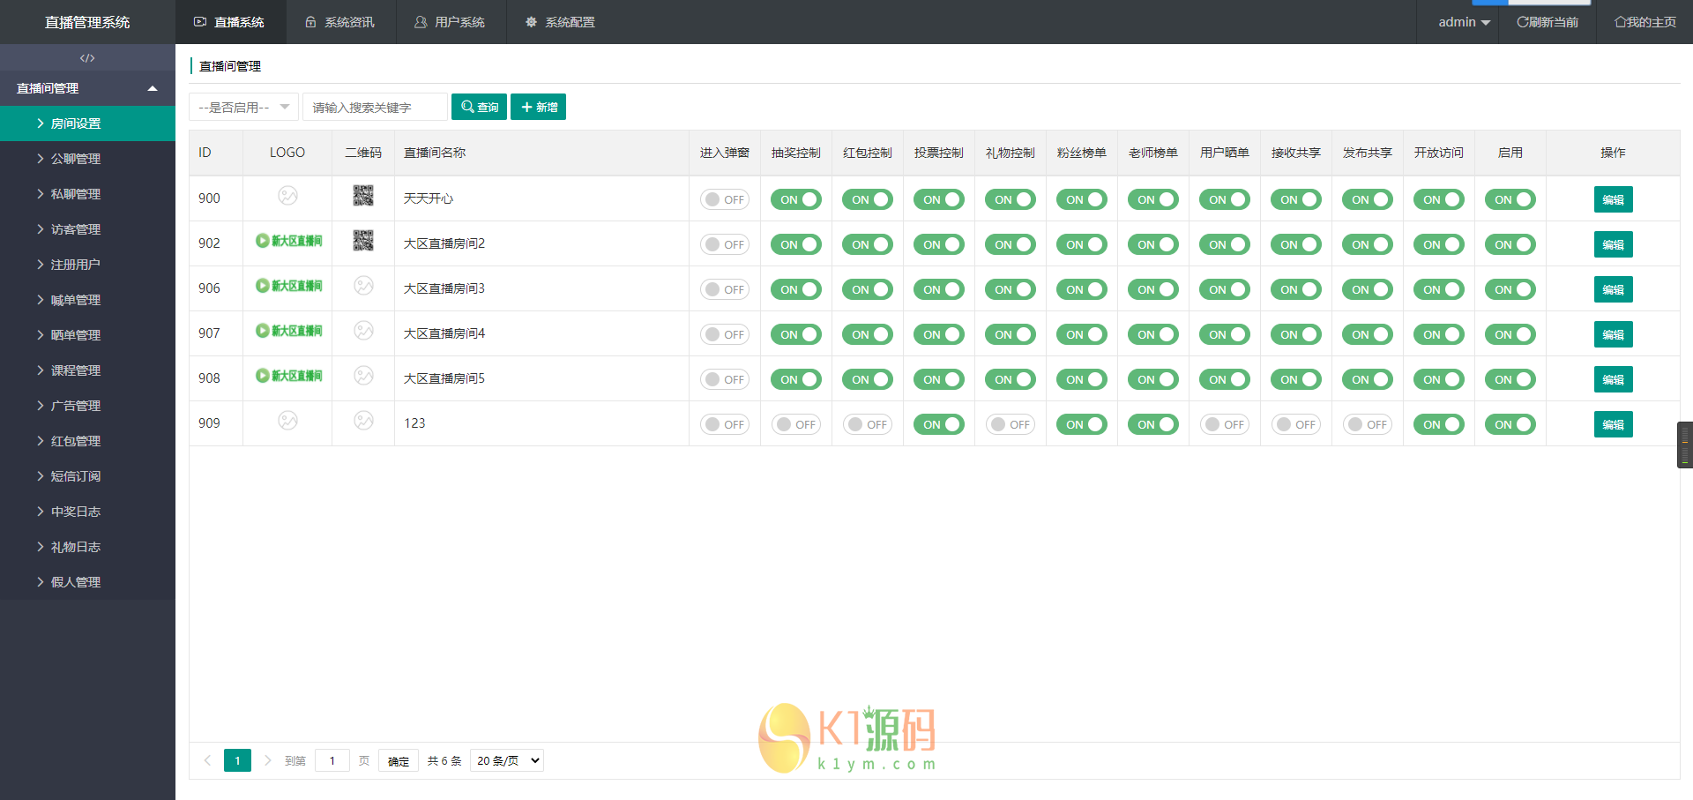Click the logo thumbnail for room 906

pos(288,286)
